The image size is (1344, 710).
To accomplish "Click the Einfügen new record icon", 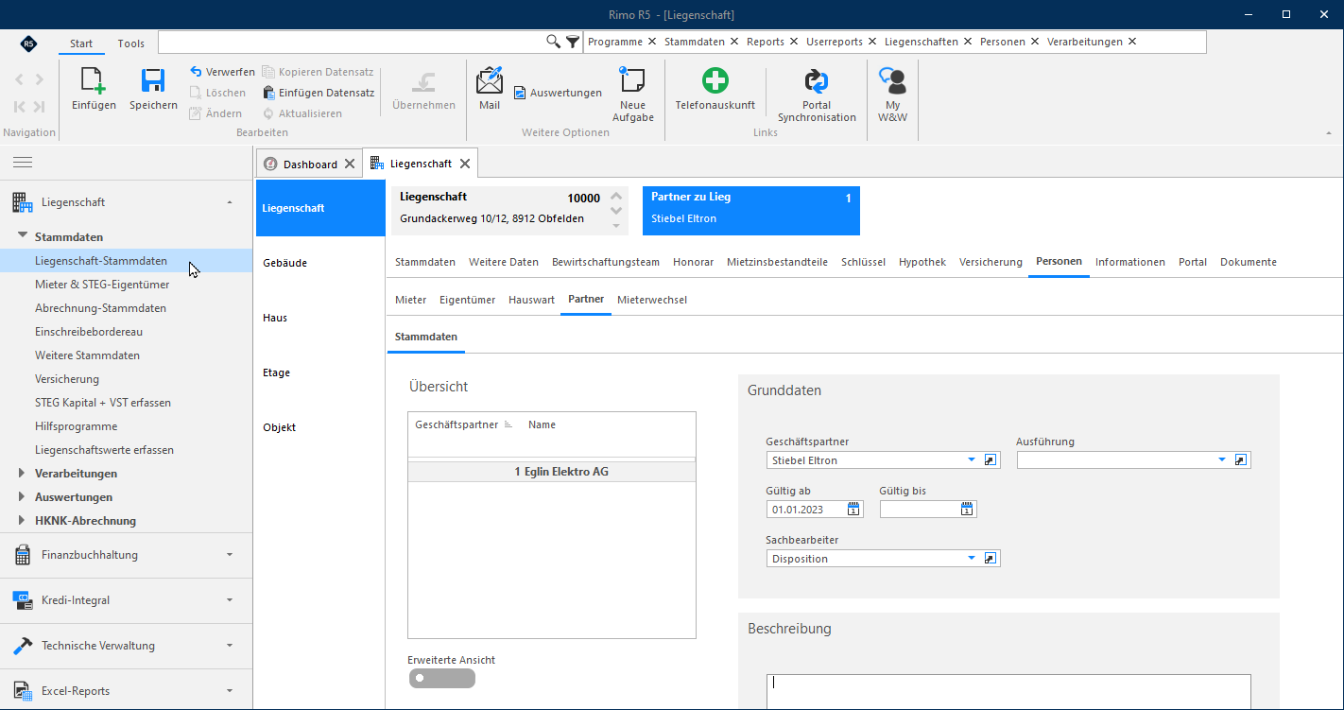I will pos(94,80).
